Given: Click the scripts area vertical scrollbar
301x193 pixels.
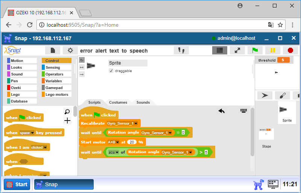Looking at the screenshot, I should pyautogui.click(x=252, y=132).
